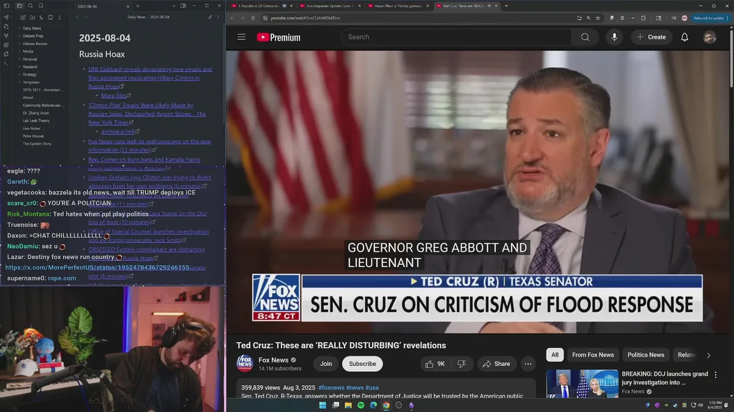Subscribe to Fox News channel
The width and height of the screenshot is (734, 412).
[362, 364]
